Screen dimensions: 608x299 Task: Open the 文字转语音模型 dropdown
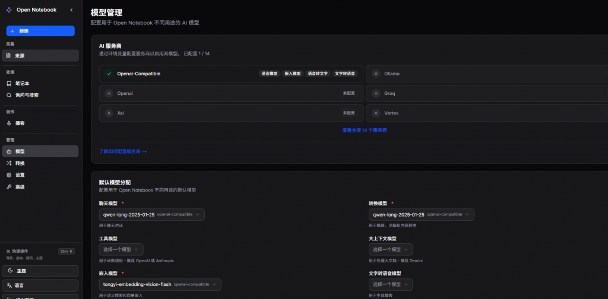(391, 285)
